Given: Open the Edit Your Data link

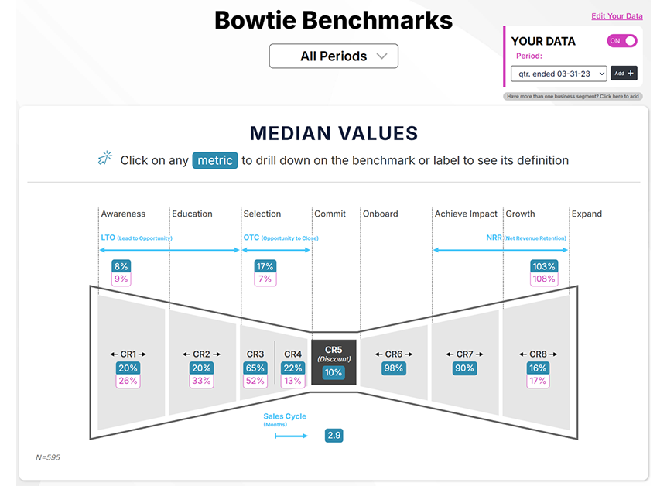Looking at the screenshot, I should tap(617, 16).
